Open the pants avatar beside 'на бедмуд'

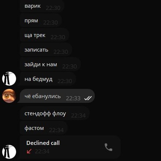click(x=9, y=79)
